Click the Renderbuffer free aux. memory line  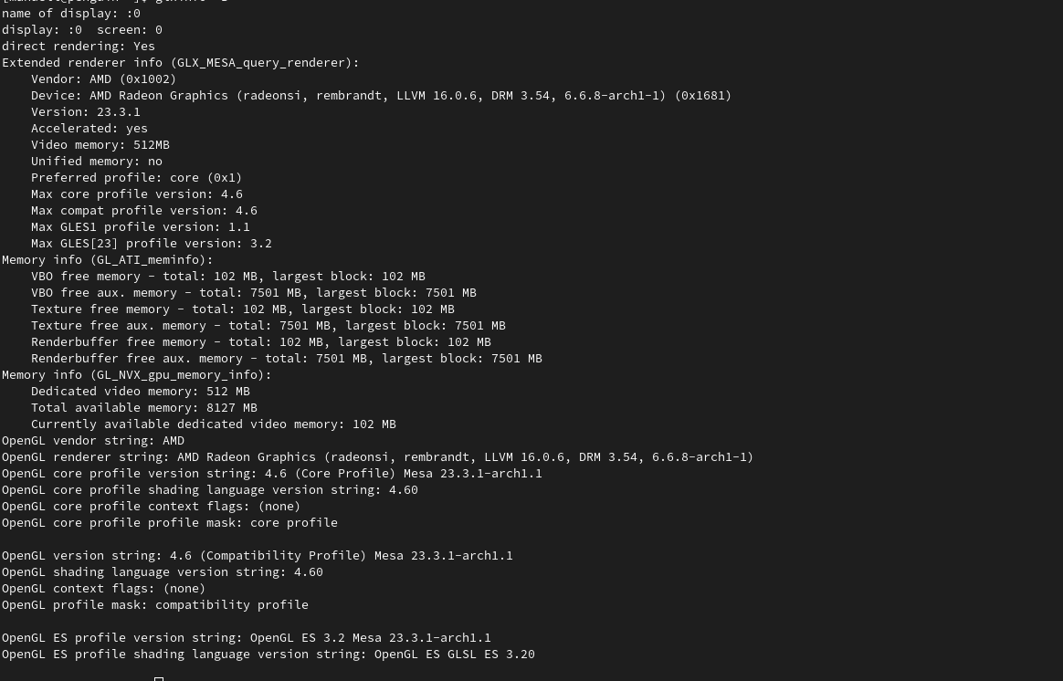287,359
